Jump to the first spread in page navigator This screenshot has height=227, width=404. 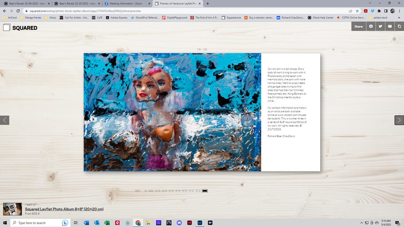[137, 191]
